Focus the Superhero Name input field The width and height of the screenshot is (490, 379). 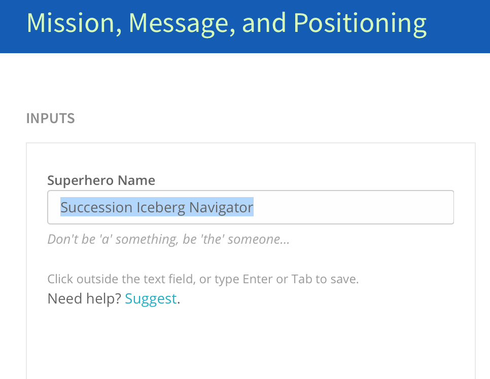click(250, 207)
